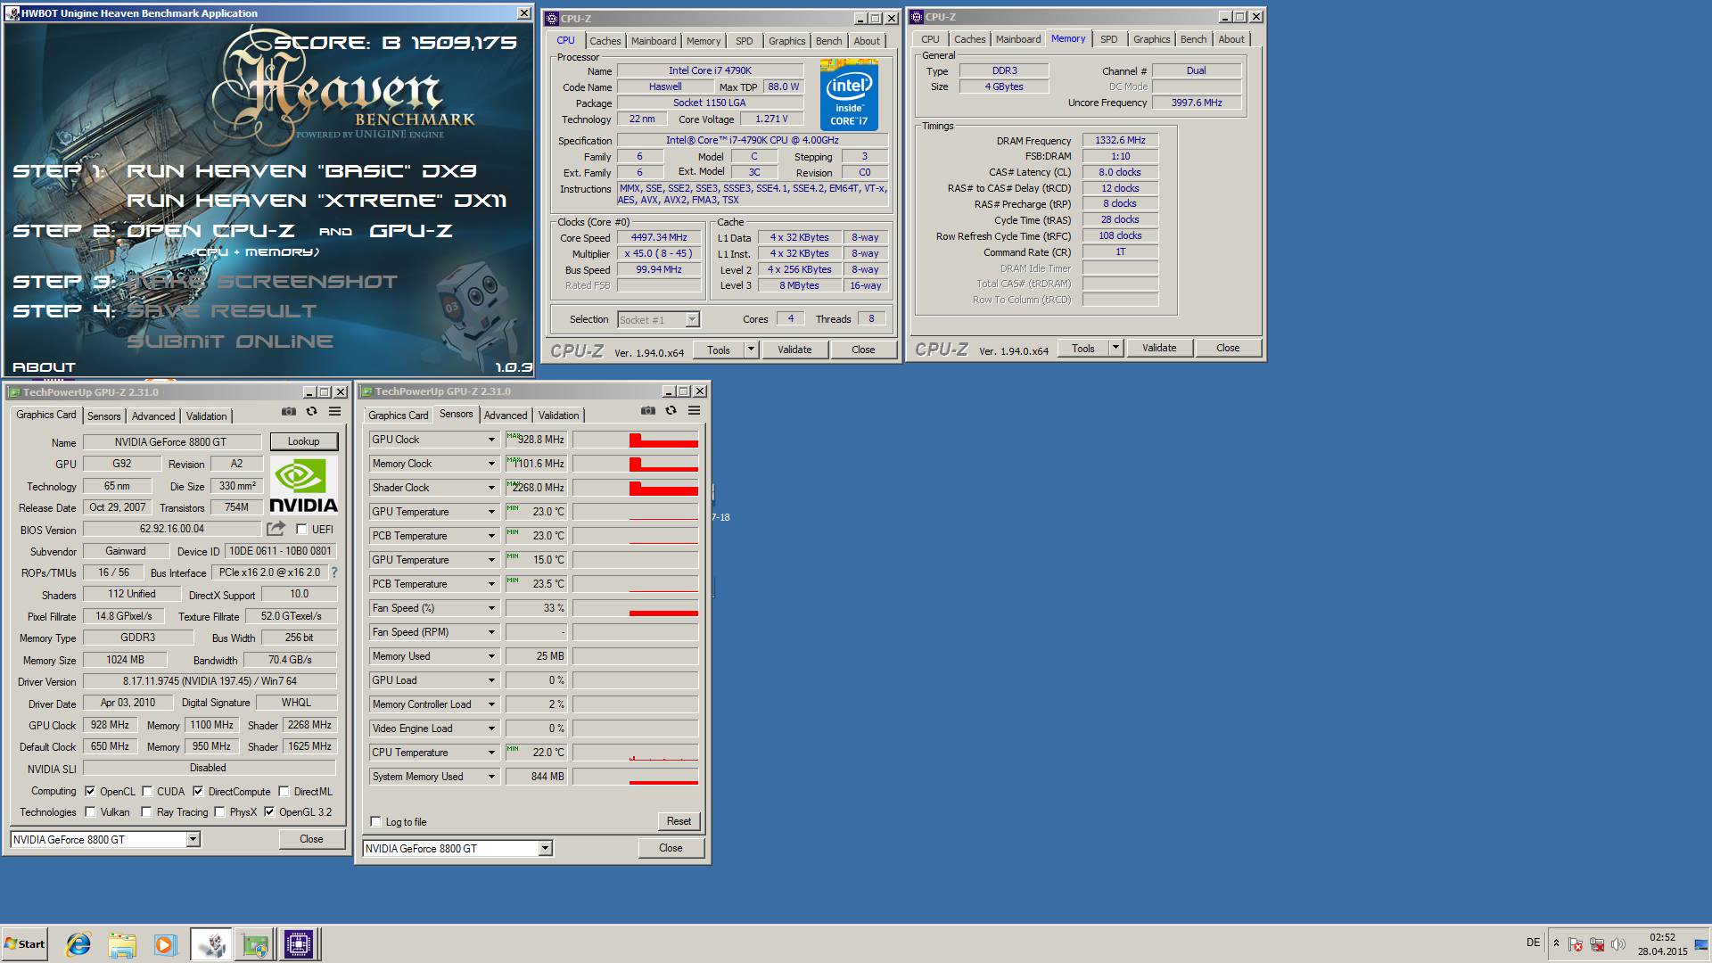
Task: Click the Bus Interface question mark
Action: [334, 572]
